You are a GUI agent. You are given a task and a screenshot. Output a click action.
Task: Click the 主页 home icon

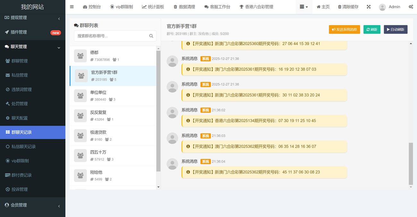pos(319,7)
